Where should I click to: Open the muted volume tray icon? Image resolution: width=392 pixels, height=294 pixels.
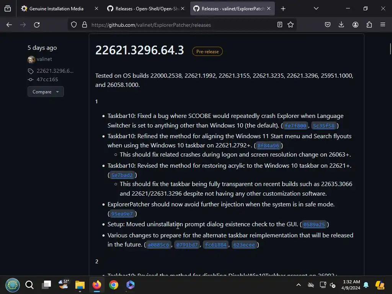point(333,285)
